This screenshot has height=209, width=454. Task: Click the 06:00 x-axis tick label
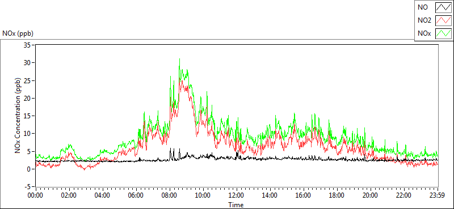(136, 195)
